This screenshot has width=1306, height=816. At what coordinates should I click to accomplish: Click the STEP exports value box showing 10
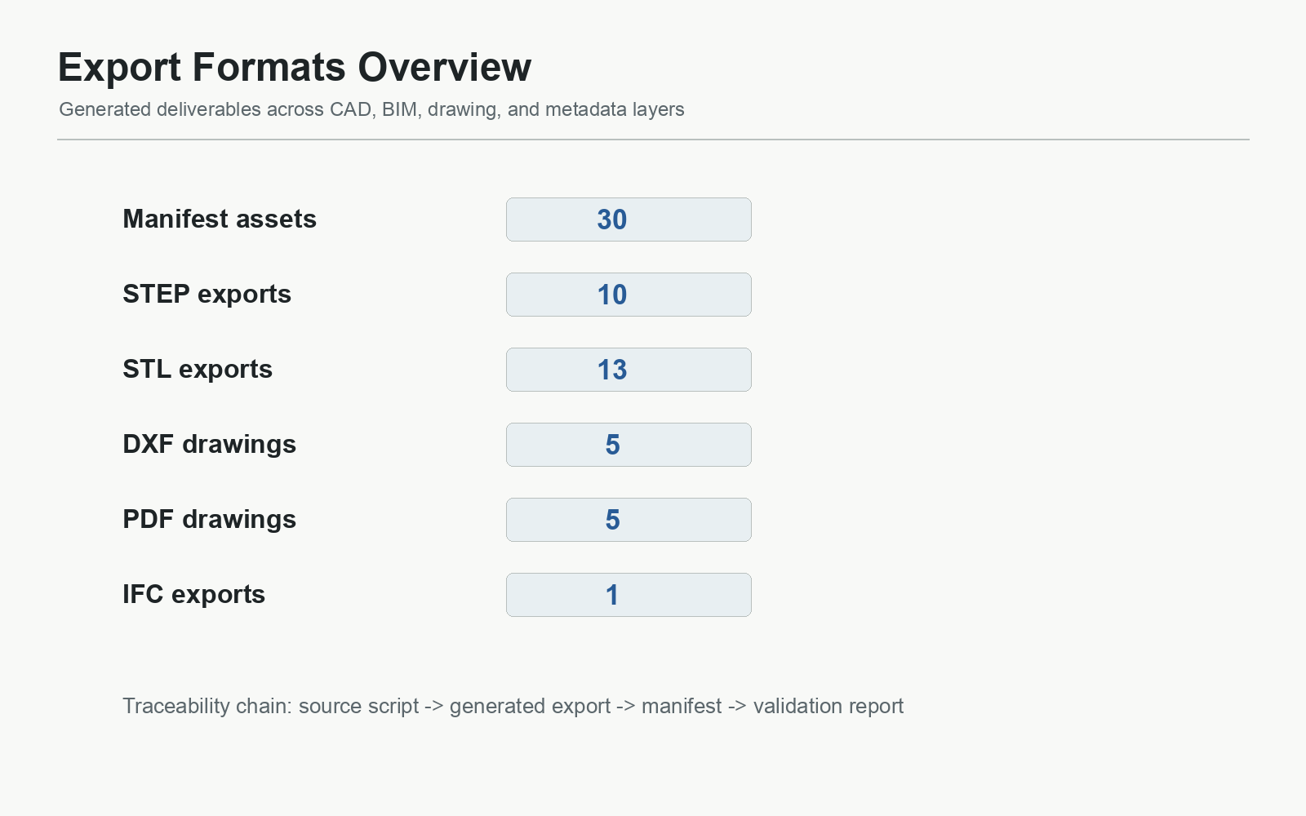pyautogui.click(x=629, y=295)
